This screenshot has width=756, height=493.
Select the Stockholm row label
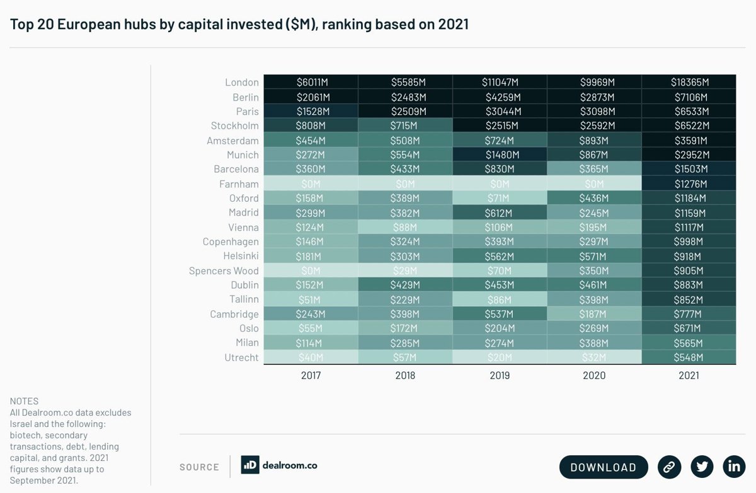tap(234, 126)
